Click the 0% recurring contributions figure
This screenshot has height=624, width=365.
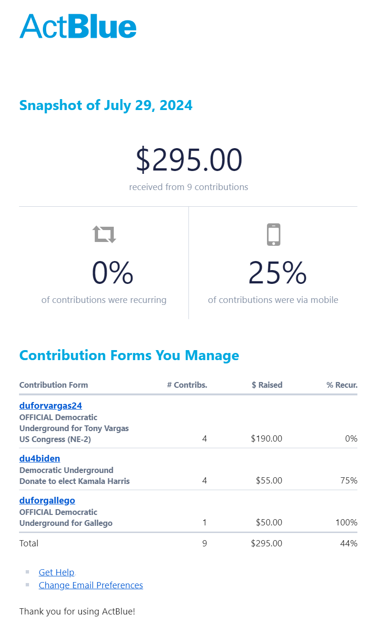[112, 273]
